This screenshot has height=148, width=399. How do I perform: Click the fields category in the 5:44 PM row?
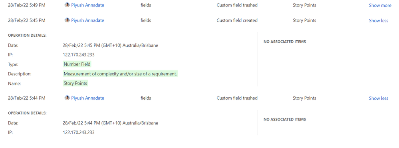click(146, 98)
